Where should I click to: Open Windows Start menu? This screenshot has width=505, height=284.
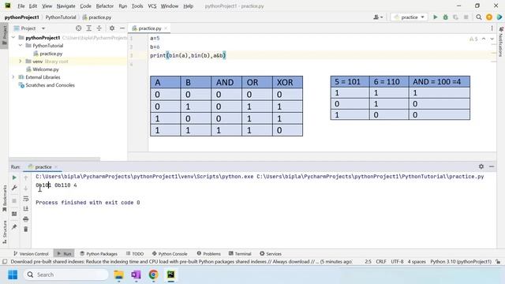(13, 275)
